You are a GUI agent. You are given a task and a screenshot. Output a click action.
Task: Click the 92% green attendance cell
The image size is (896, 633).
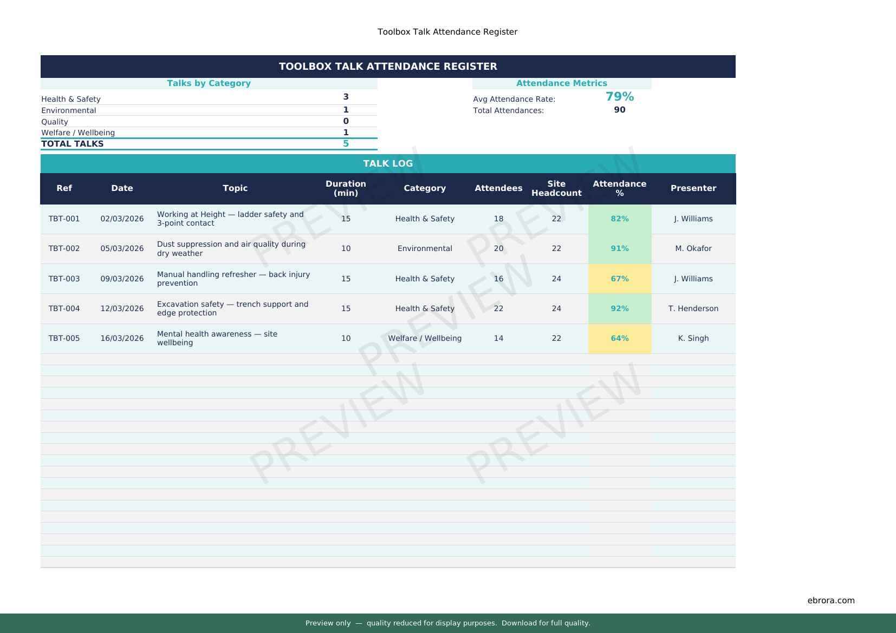pos(619,308)
